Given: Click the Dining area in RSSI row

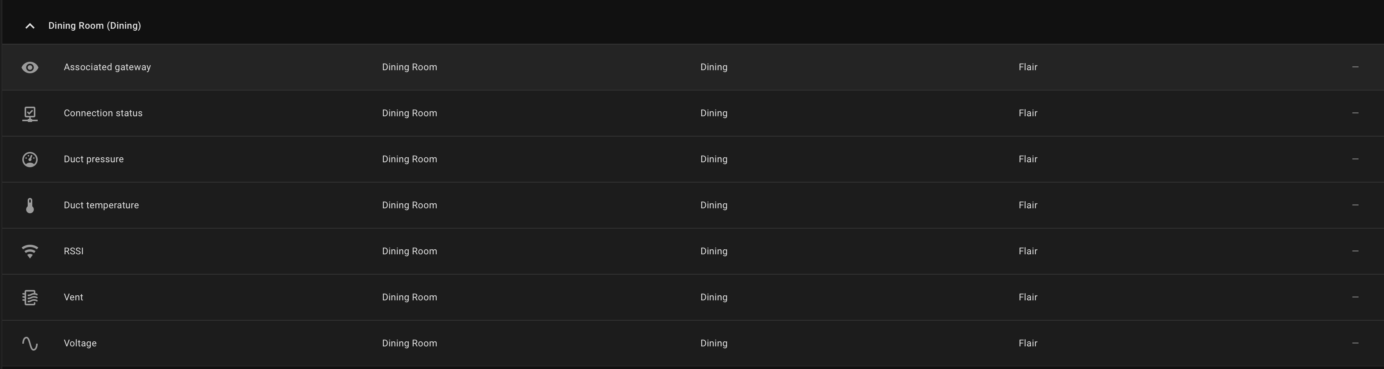Looking at the screenshot, I should [714, 252].
